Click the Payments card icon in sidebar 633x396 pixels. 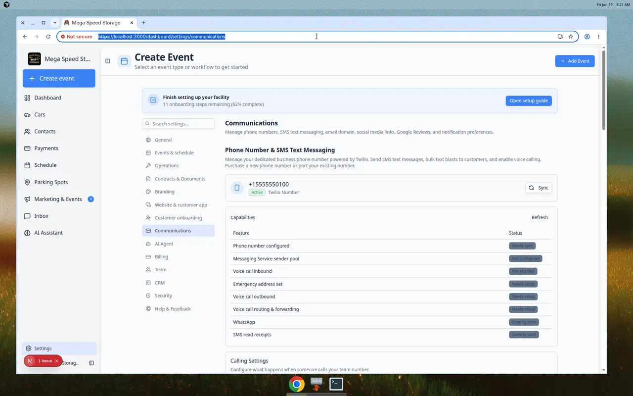tap(27, 148)
